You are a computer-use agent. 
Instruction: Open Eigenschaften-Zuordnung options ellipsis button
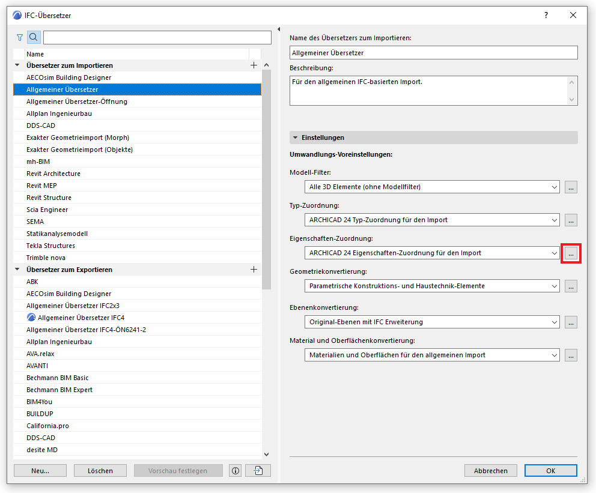(x=571, y=253)
